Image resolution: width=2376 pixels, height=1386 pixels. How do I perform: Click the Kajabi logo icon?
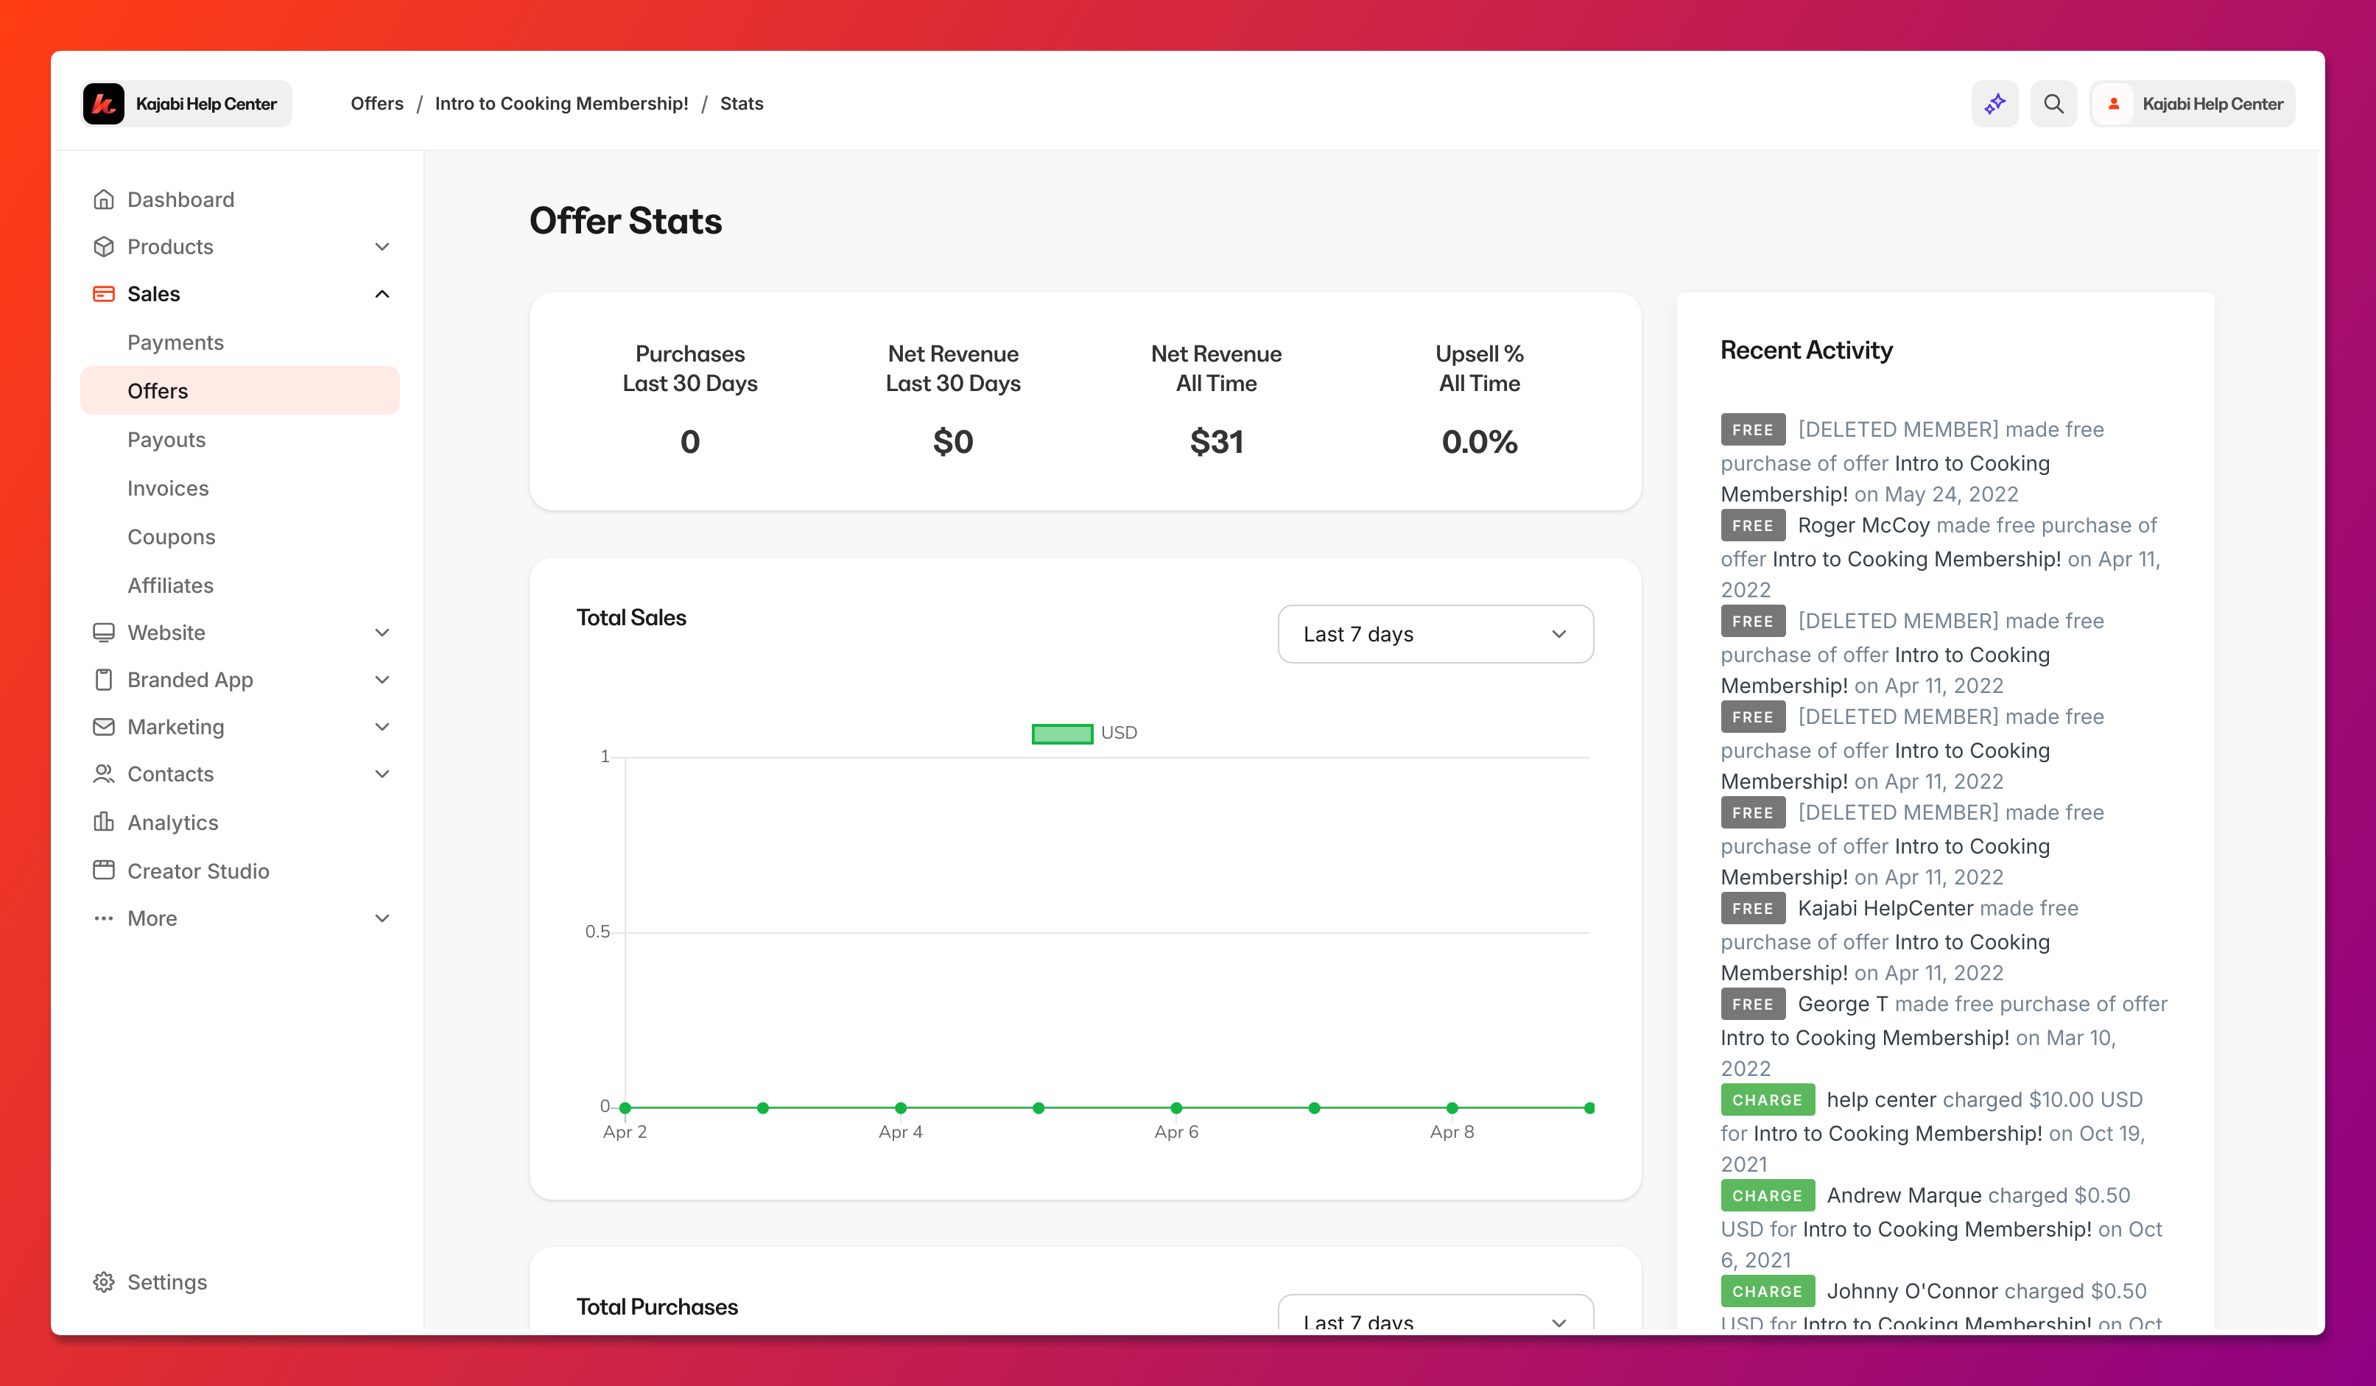pyautogui.click(x=104, y=104)
